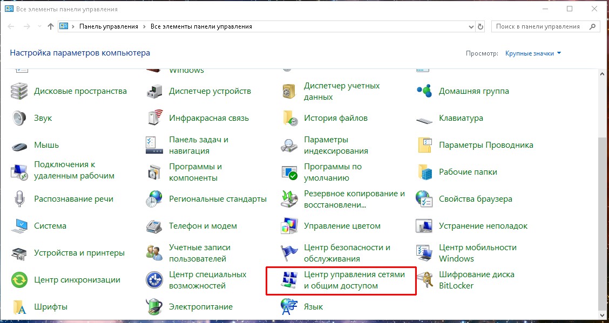Expand recent locations arrow beside Forward
This screenshot has height=323, width=609.
(x=39, y=26)
